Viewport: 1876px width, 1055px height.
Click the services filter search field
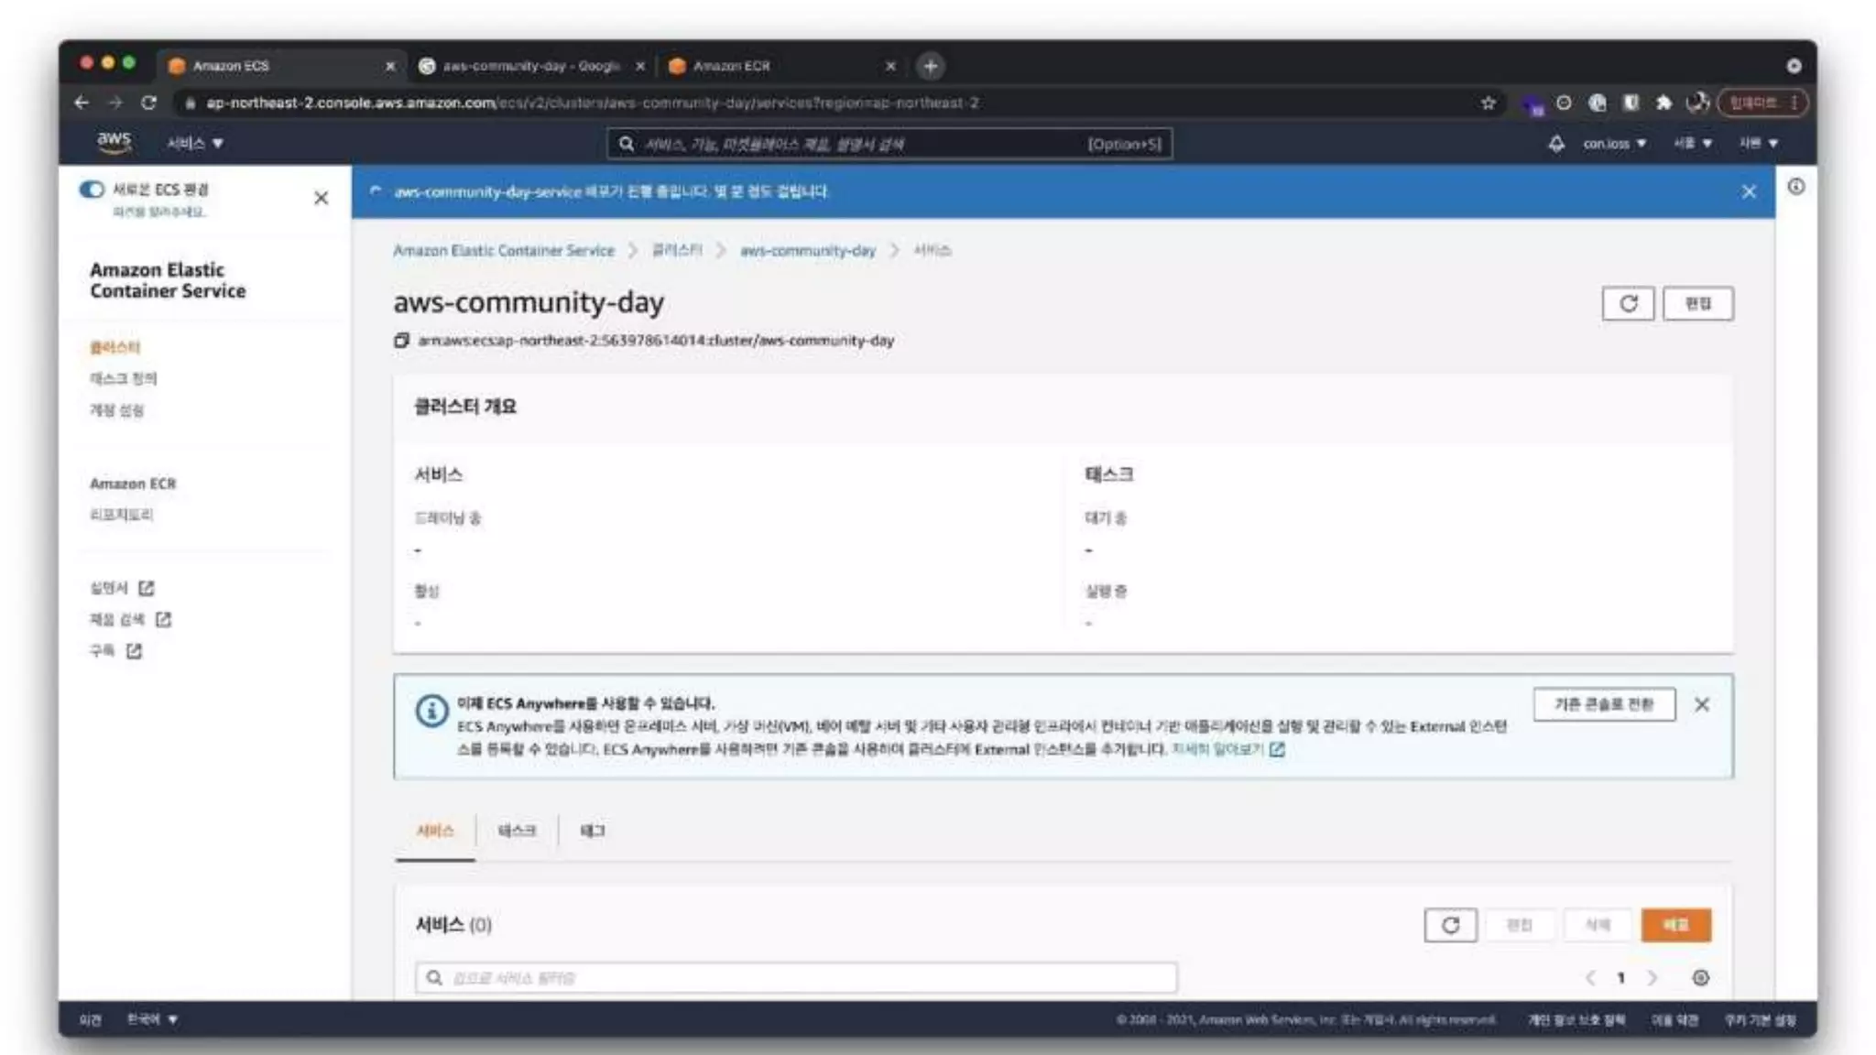point(795,978)
